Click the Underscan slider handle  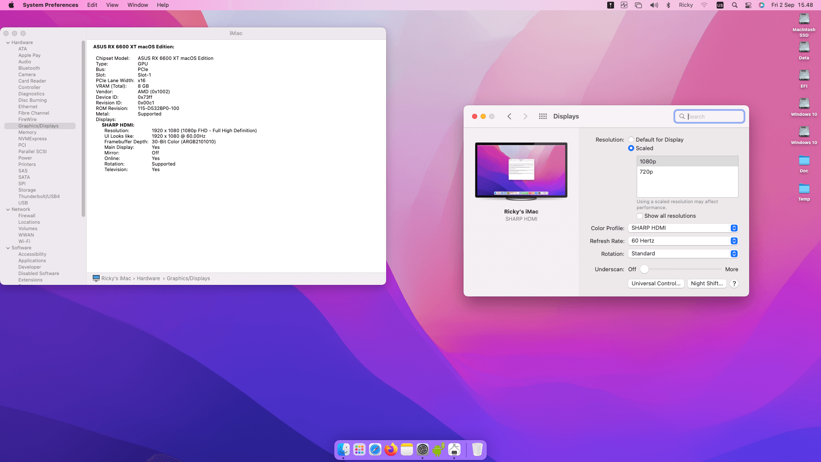tap(644, 269)
